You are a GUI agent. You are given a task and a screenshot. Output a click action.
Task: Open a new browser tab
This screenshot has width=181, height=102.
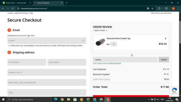point(67,3)
